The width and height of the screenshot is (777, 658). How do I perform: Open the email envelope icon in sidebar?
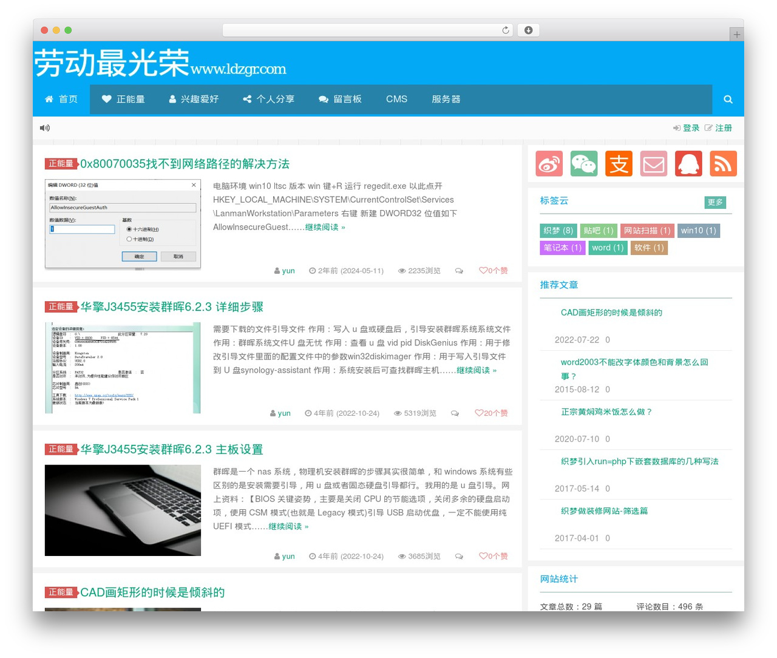654,164
